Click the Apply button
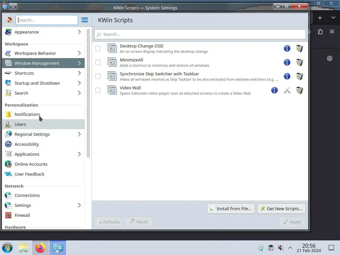The image size is (340, 255). 292,222
